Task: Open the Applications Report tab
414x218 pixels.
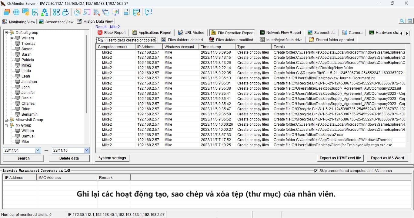Action: (x=152, y=32)
